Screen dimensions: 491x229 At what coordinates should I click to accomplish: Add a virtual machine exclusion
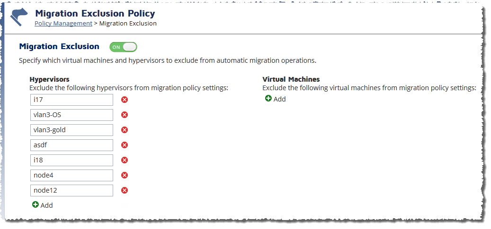[x=275, y=99]
